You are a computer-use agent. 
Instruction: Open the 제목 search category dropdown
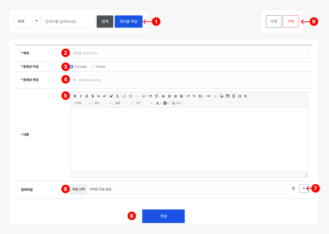pyautogui.click(x=27, y=21)
